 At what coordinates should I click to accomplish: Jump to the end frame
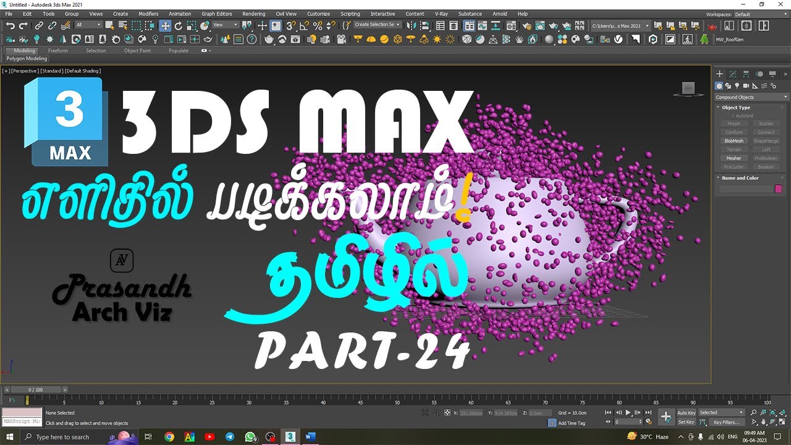point(648,412)
